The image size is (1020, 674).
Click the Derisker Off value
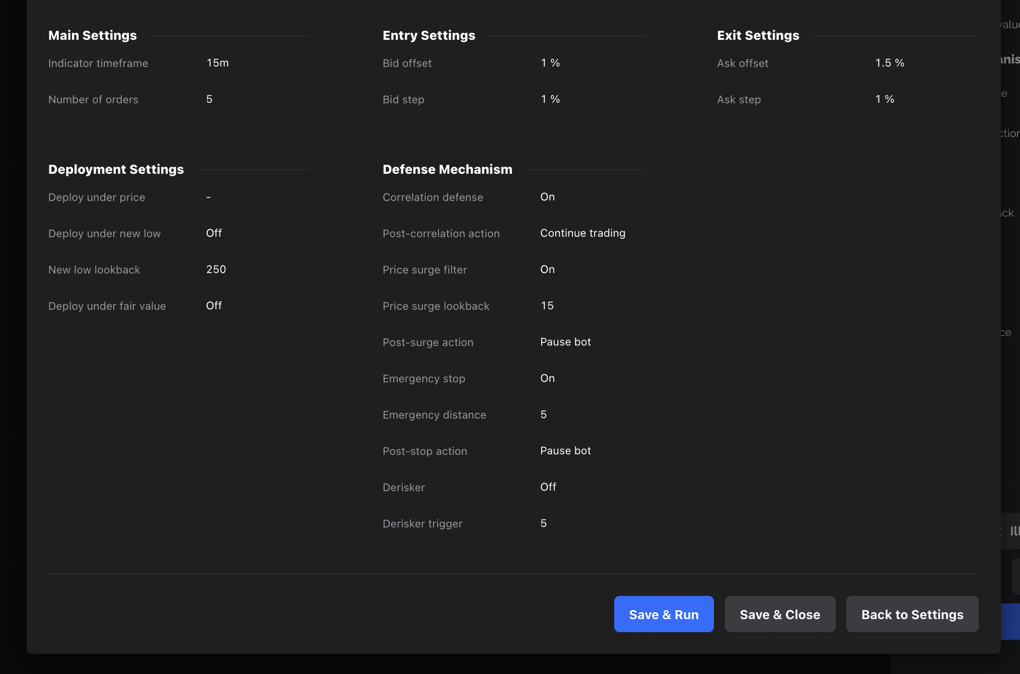tap(548, 487)
